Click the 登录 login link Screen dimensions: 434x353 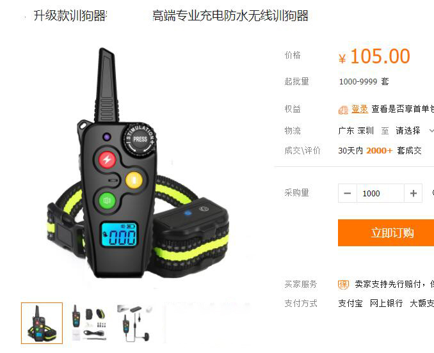tap(360, 109)
